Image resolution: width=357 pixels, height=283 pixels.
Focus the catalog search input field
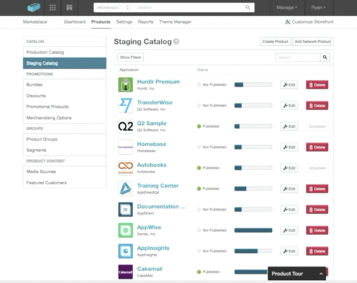click(x=297, y=57)
